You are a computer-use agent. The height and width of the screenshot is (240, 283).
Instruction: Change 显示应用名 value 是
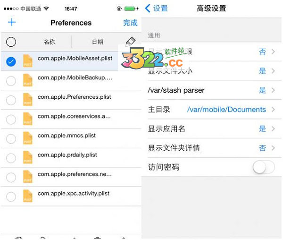coord(262,129)
